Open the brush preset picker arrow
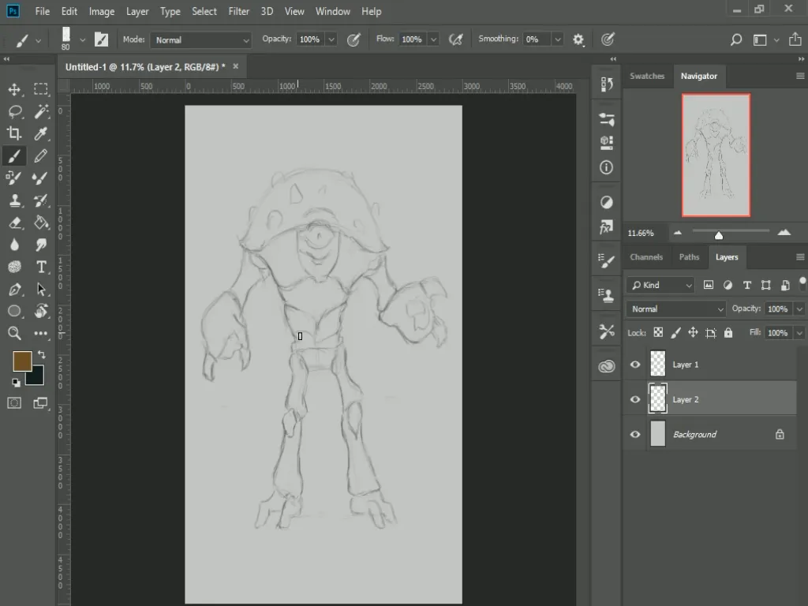Screen dimensions: 808x606 pyautogui.click(x=82, y=39)
